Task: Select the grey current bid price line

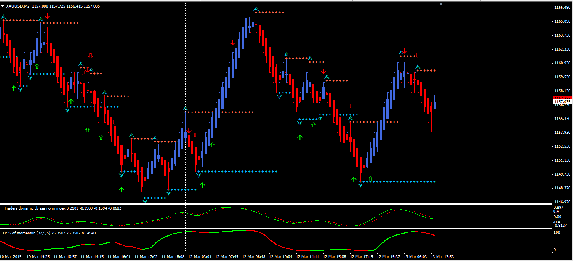Action: coord(275,102)
